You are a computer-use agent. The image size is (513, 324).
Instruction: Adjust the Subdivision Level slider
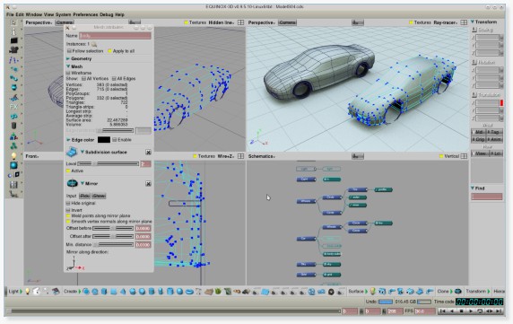(x=109, y=163)
